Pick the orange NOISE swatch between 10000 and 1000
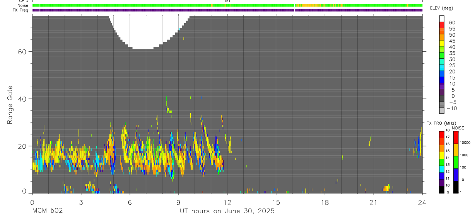Image resolution: width=475 pixels, height=219 pixels. (x=456, y=150)
